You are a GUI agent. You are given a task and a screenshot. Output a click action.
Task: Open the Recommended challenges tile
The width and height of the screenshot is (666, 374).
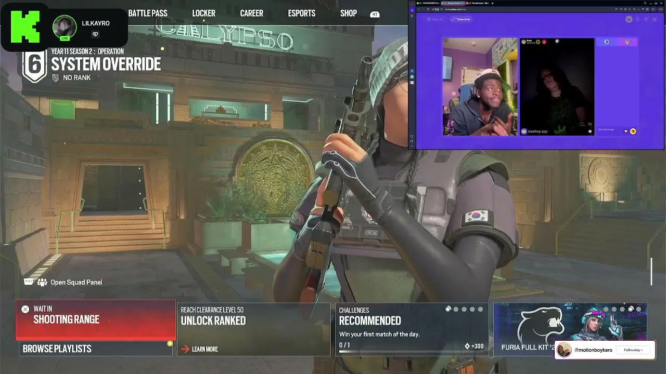(412, 329)
